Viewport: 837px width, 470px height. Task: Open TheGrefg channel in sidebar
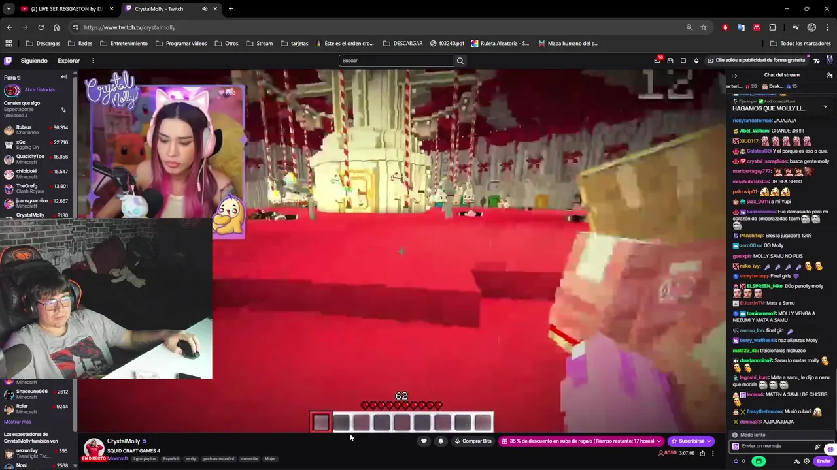point(37,189)
